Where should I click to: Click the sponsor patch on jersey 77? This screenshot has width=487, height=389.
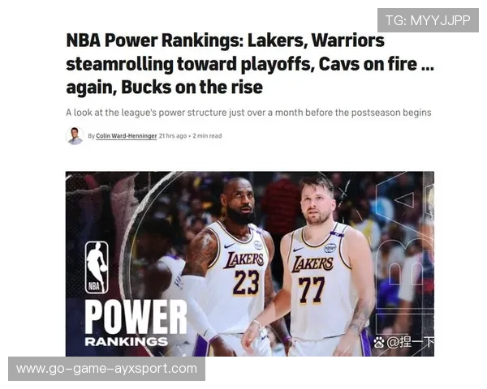330,248
